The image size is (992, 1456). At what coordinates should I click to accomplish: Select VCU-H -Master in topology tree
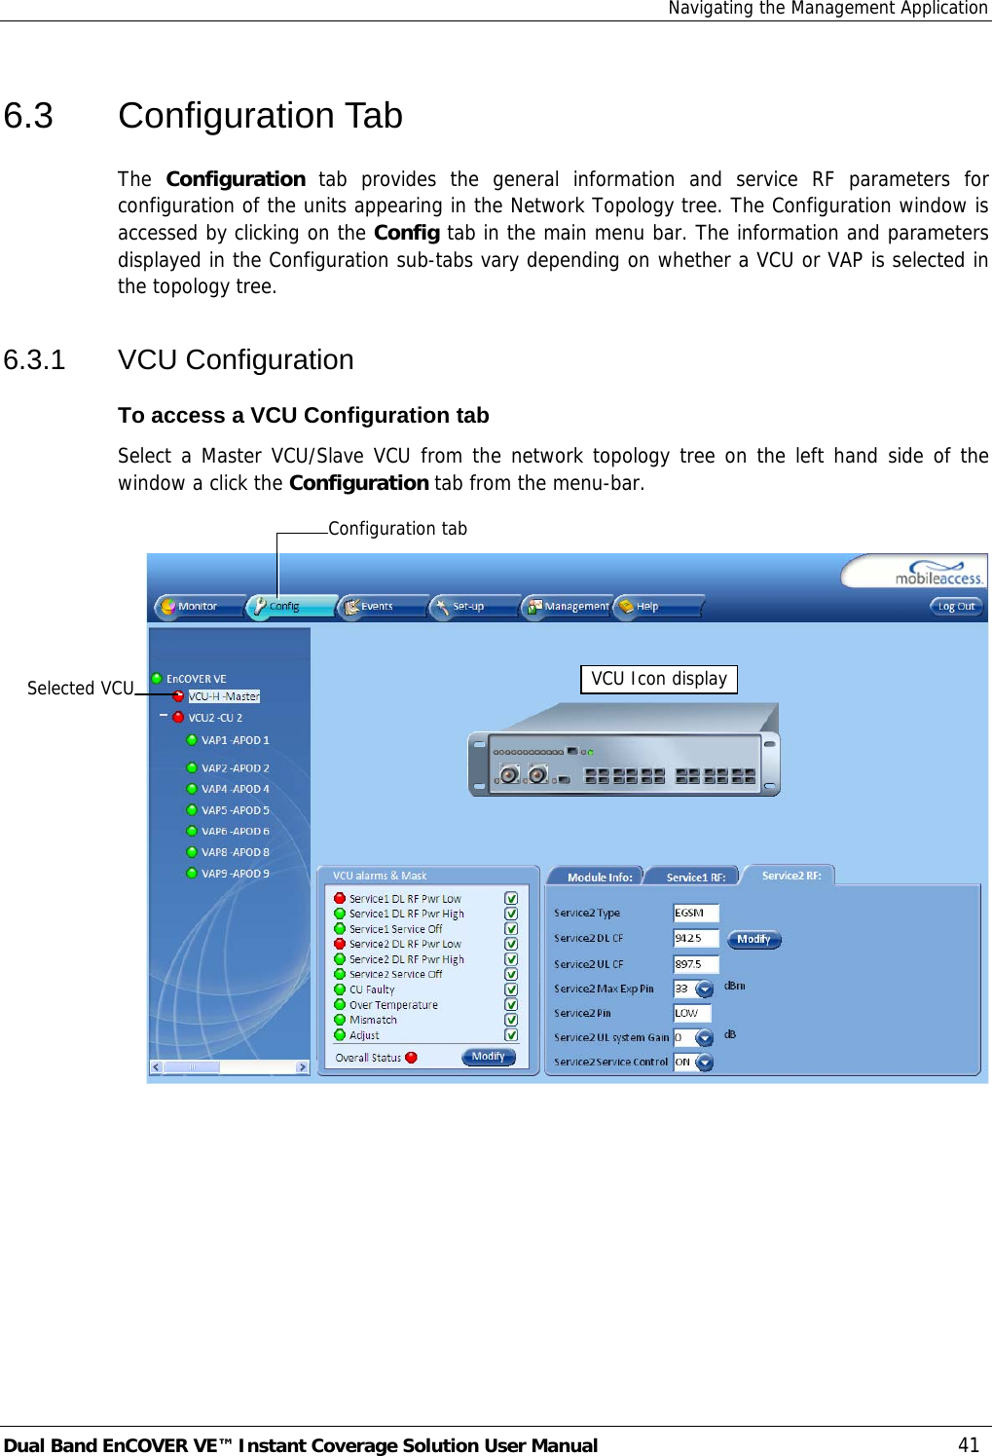(x=224, y=696)
